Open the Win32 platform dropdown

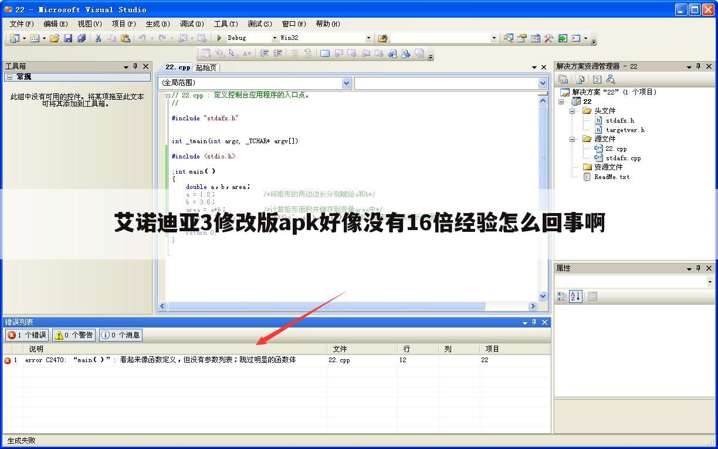pyautogui.click(x=368, y=38)
